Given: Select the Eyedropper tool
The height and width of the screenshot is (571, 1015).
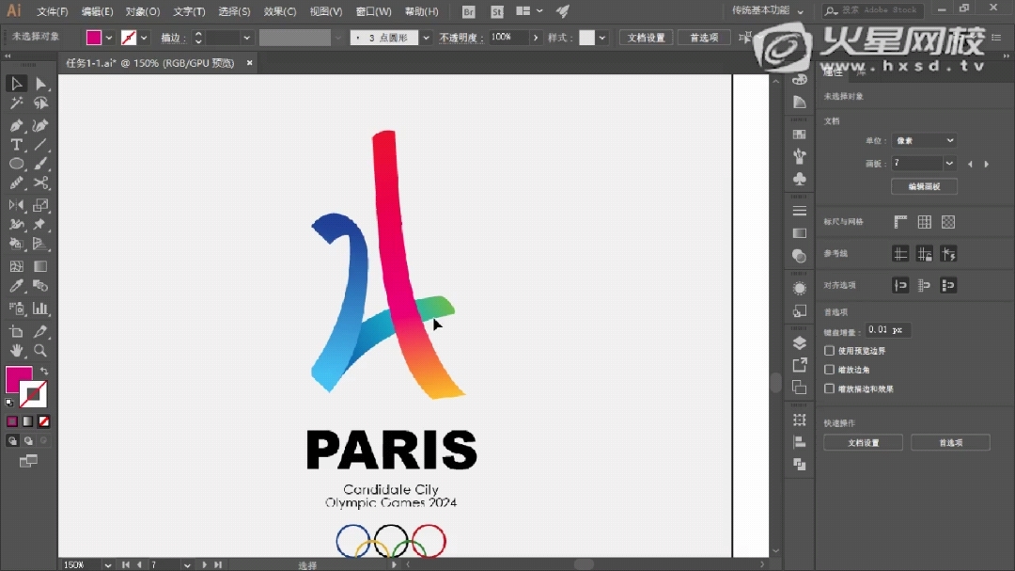Looking at the screenshot, I should tap(16, 286).
